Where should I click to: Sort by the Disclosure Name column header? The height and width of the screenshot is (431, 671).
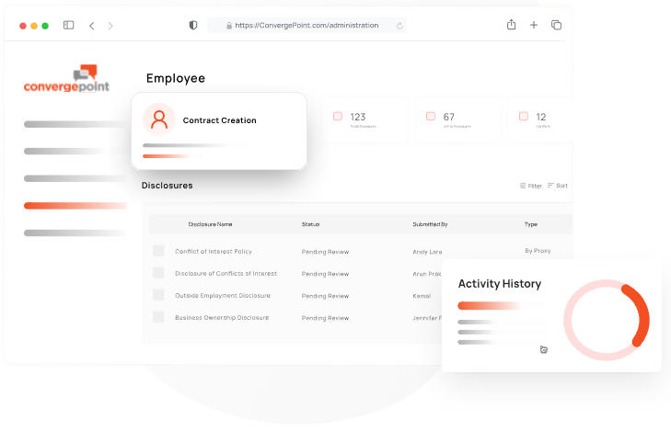point(210,224)
